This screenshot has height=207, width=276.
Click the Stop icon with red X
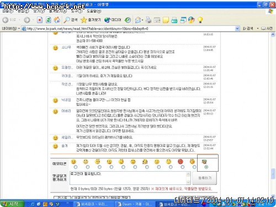point(40,20)
